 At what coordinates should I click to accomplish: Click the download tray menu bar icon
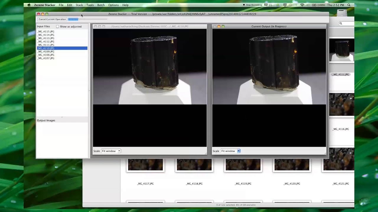tap(278, 5)
